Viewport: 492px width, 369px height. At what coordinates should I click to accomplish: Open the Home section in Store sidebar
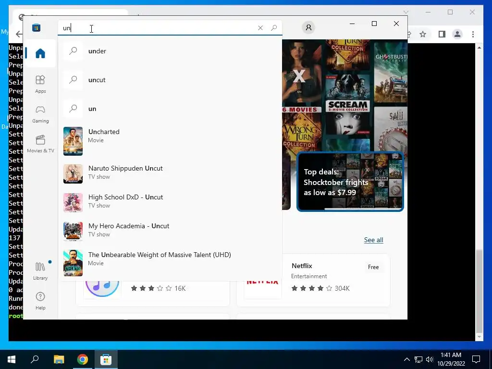(40, 53)
